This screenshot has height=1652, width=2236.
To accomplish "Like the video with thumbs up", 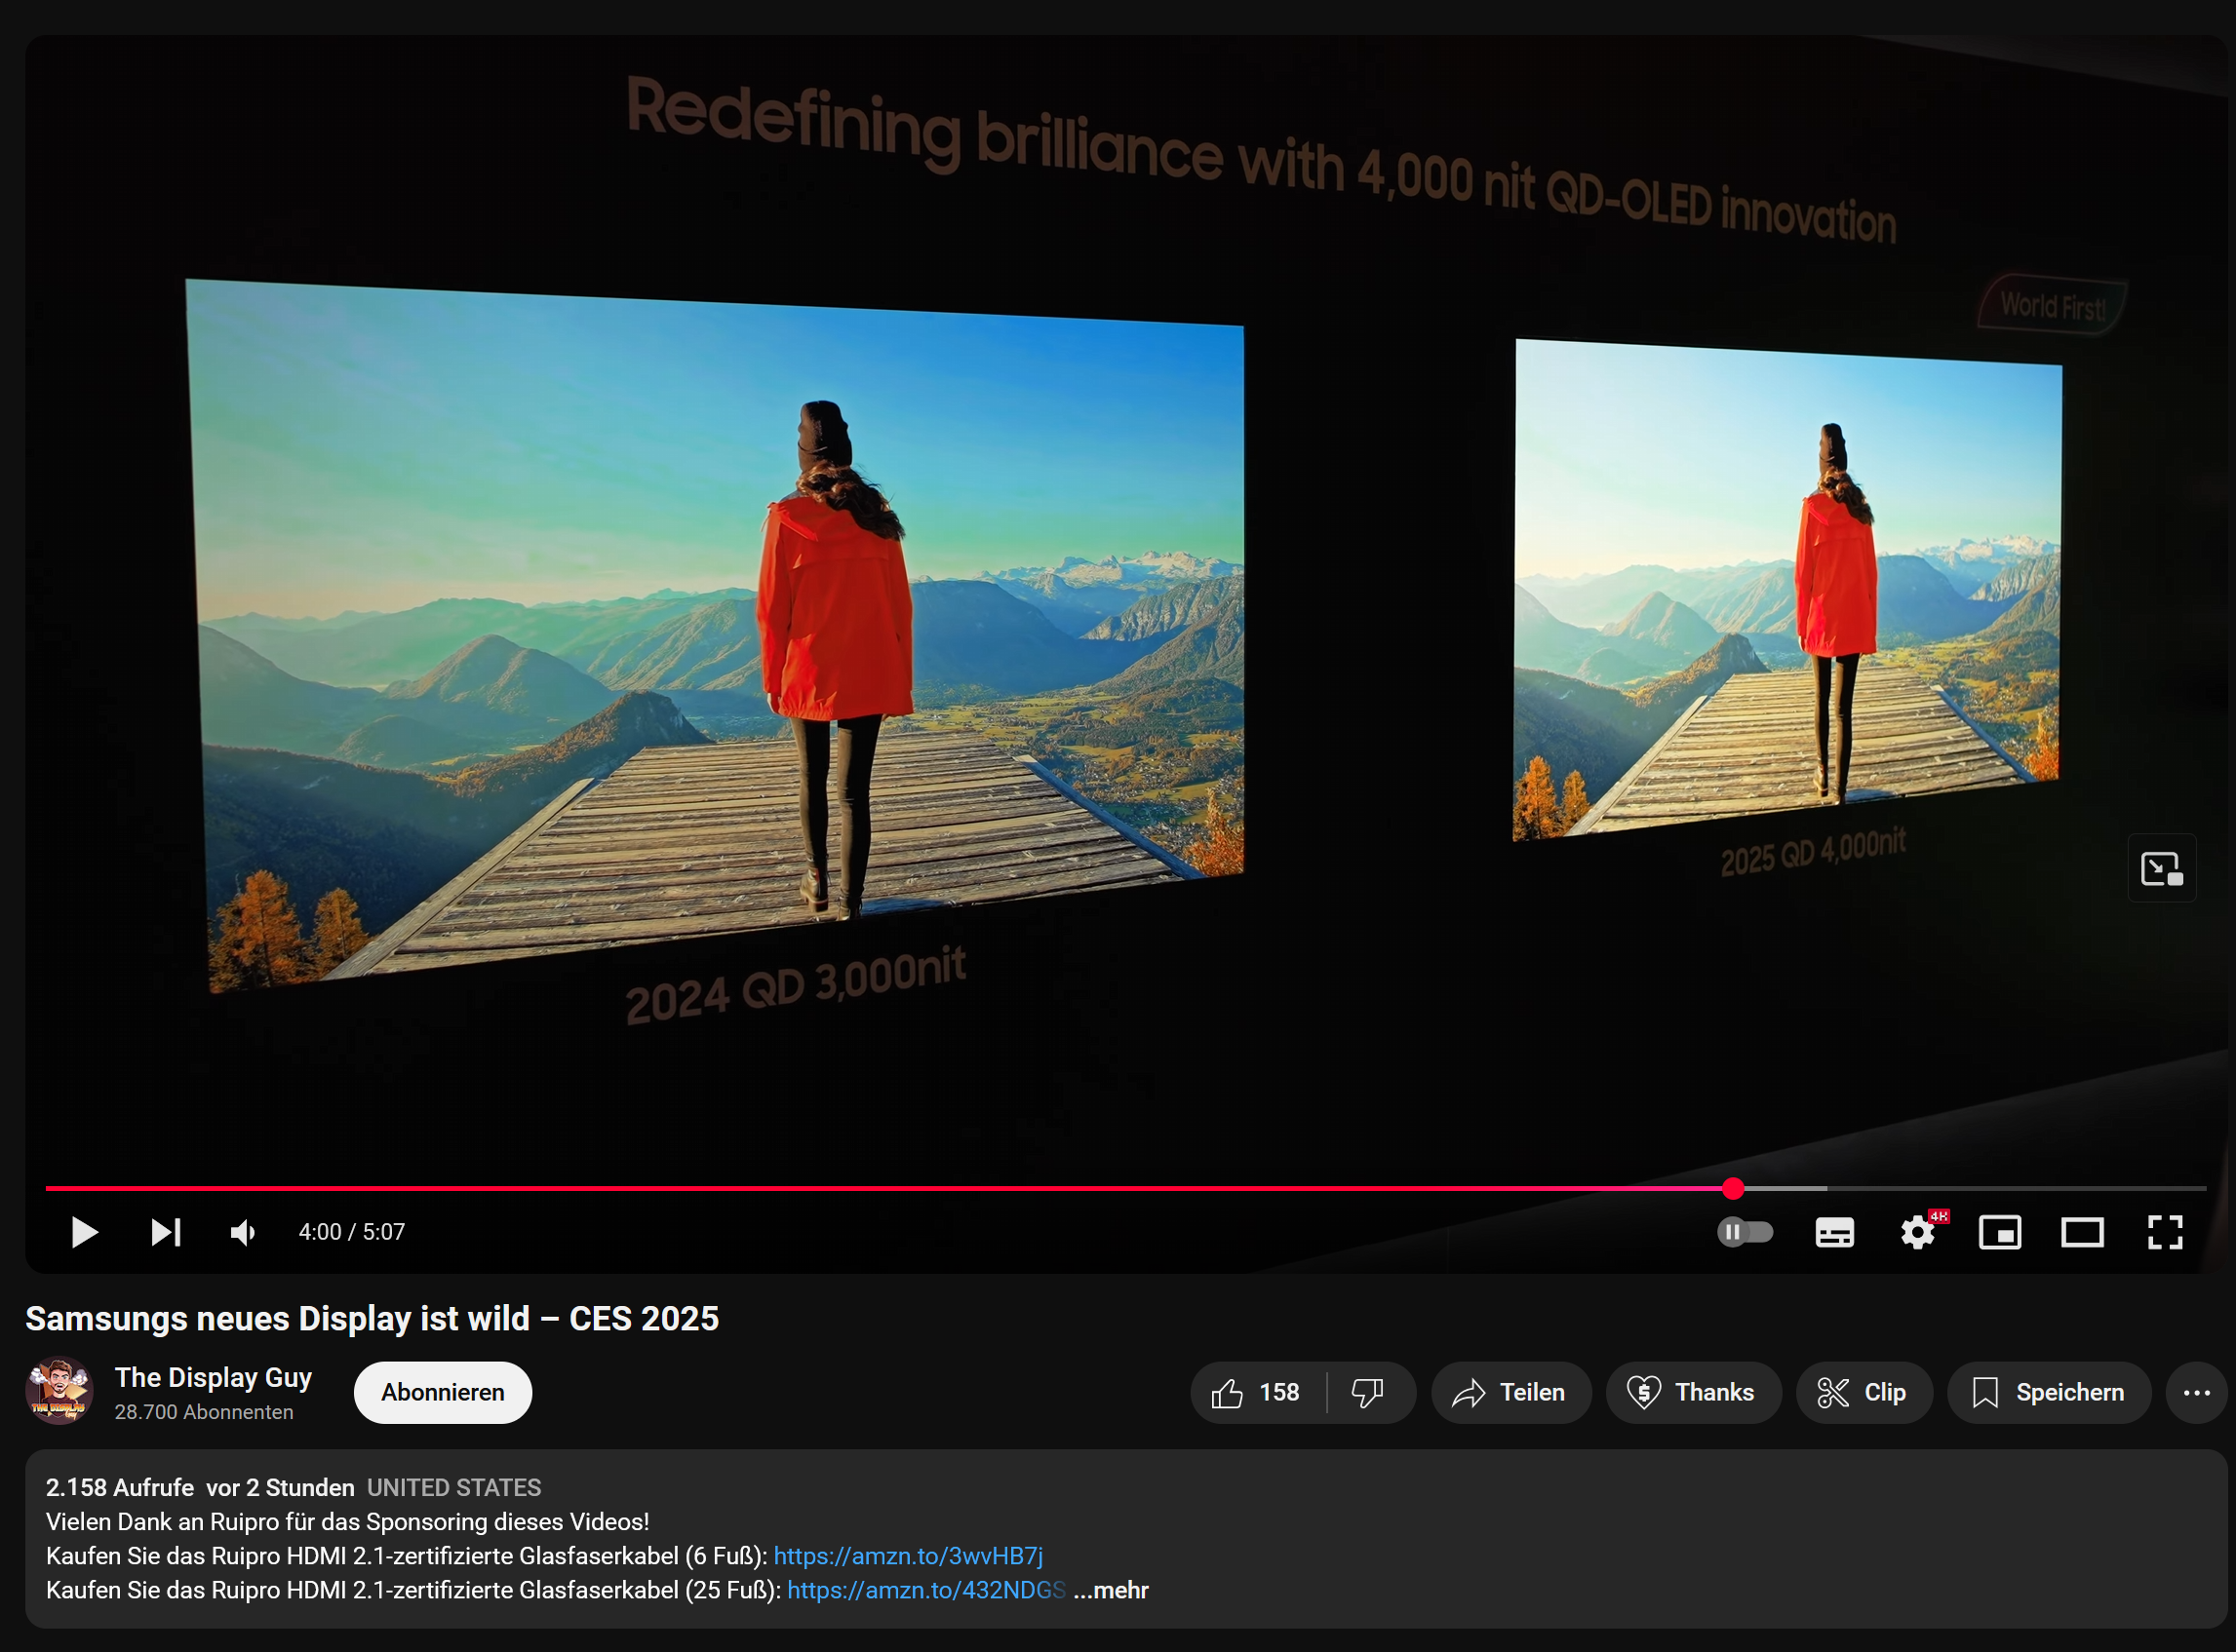I will [1257, 1392].
